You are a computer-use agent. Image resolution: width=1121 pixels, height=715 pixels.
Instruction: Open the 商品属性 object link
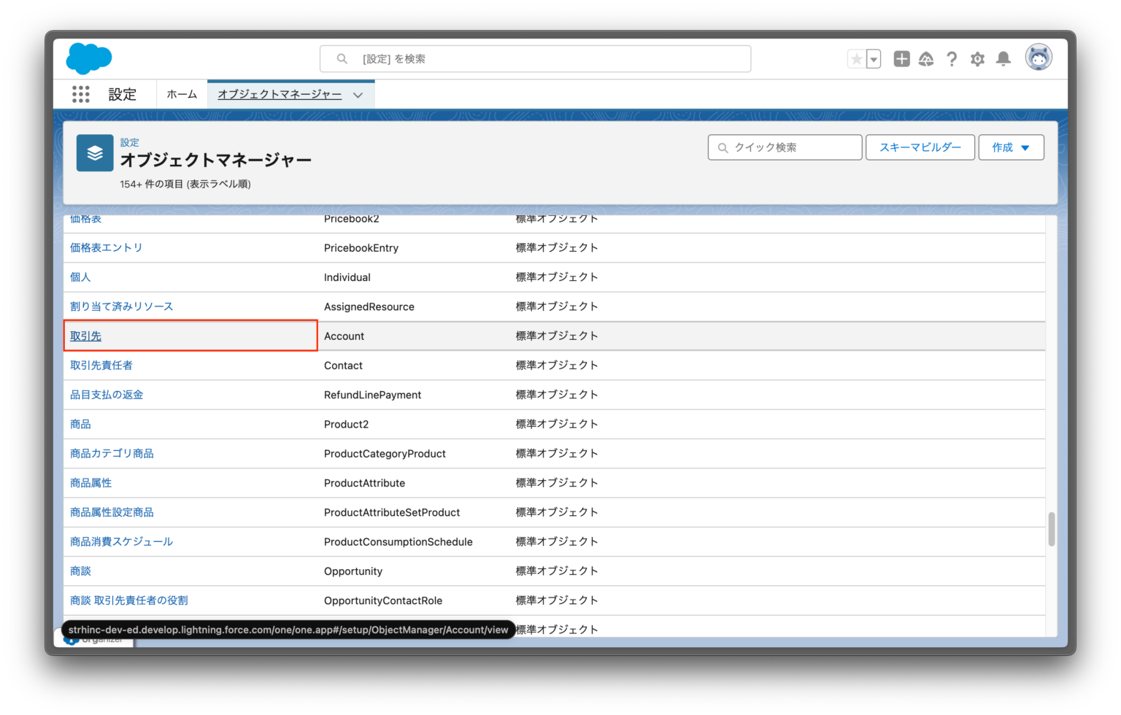(90, 483)
